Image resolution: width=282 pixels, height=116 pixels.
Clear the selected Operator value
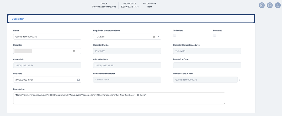pyautogui.click(x=74, y=51)
